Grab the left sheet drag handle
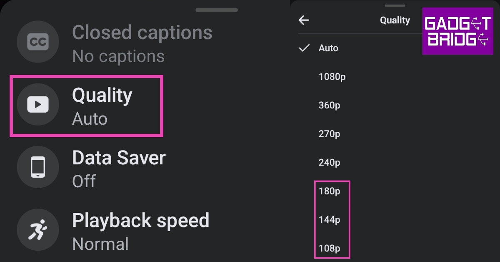Screen dimensions: 500x262 (x=216, y=9)
